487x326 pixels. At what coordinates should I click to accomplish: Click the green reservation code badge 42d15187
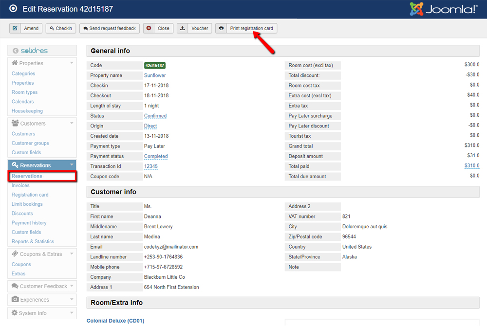pyautogui.click(x=155, y=65)
